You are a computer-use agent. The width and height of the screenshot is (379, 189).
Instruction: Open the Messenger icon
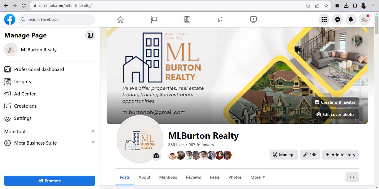(x=338, y=19)
